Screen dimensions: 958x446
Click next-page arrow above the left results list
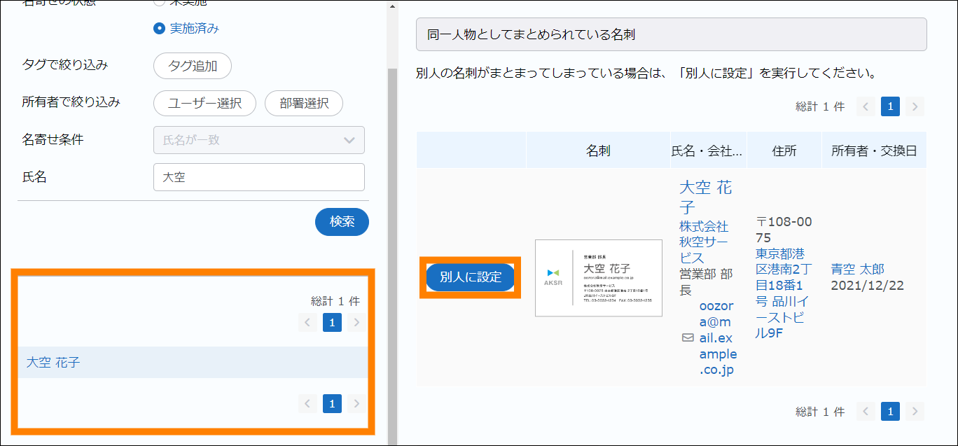coord(356,322)
